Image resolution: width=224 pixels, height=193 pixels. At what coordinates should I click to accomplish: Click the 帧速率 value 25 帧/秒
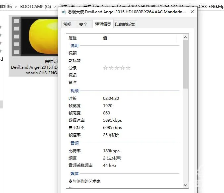pyautogui.click(x=111, y=135)
